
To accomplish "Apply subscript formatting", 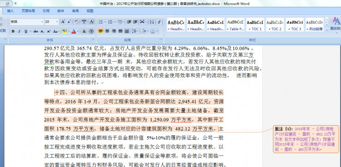I will [x=42, y=31].
